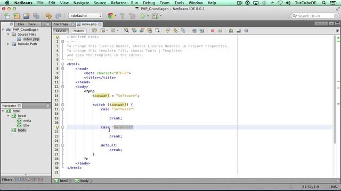Click Shift Line Left icon
Image resolution: width=341 pixels, height=191 pixels.
(x=194, y=31)
